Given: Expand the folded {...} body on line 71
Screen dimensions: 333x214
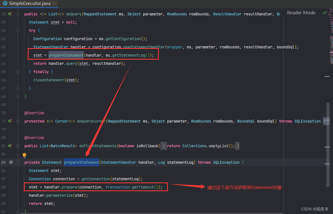Looking at the screenshot, I should click(x=326, y=121).
